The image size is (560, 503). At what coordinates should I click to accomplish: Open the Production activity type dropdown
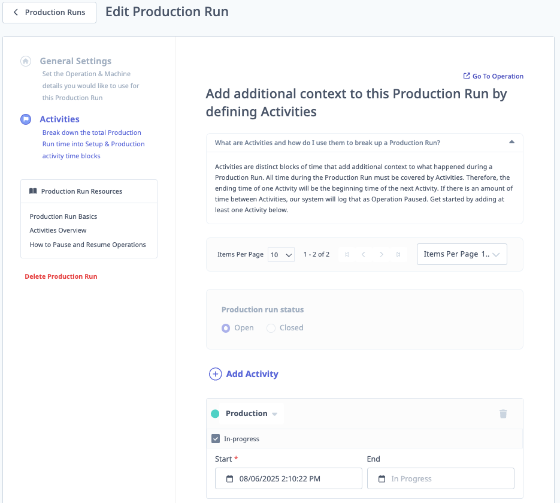(275, 413)
